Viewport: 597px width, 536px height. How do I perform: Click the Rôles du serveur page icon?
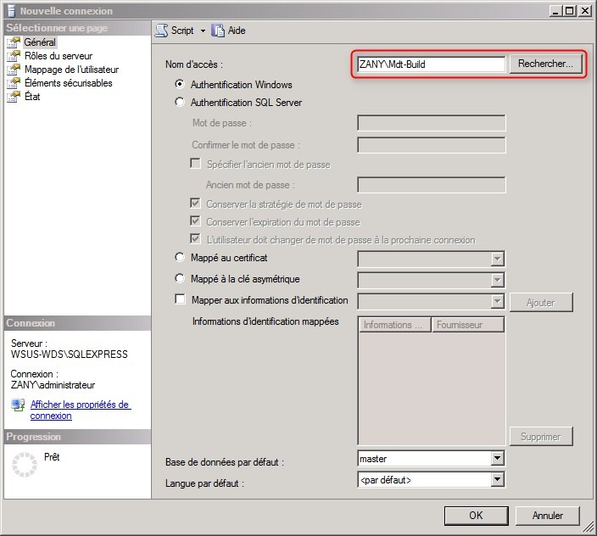(x=14, y=56)
